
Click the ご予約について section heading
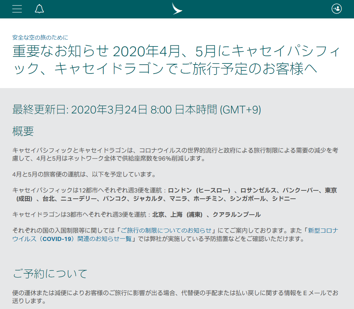pyautogui.click(x=50, y=274)
